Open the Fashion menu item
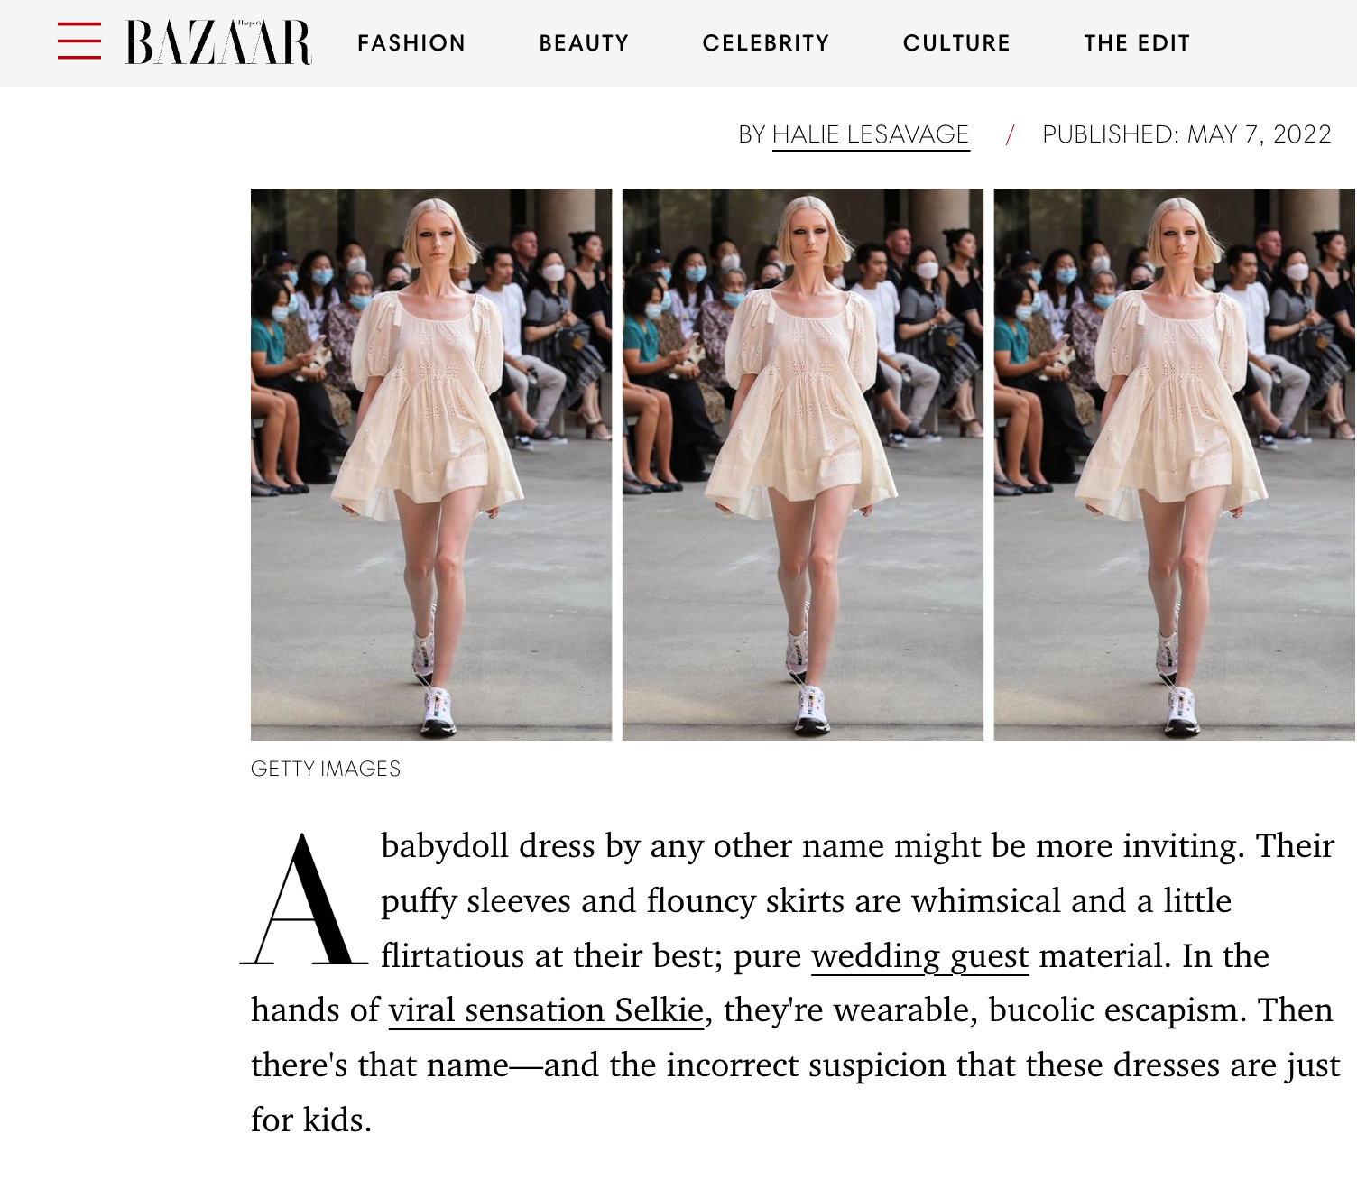This screenshot has width=1357, height=1189. tap(411, 43)
